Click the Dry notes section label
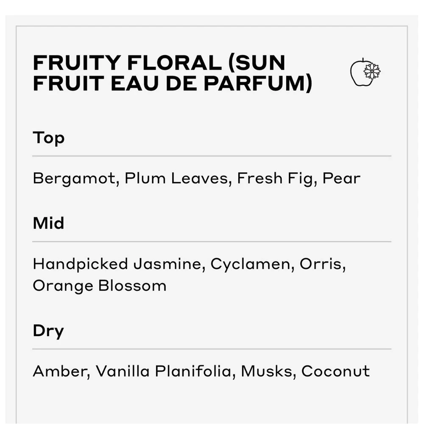424x424 pixels. (48, 331)
